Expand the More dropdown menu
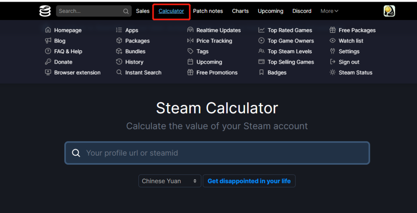 tap(329, 11)
